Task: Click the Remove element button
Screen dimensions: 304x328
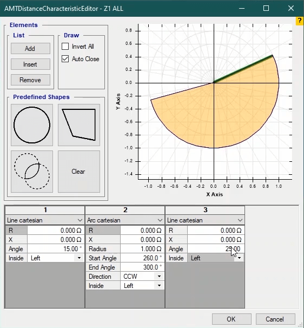Action: click(x=30, y=80)
